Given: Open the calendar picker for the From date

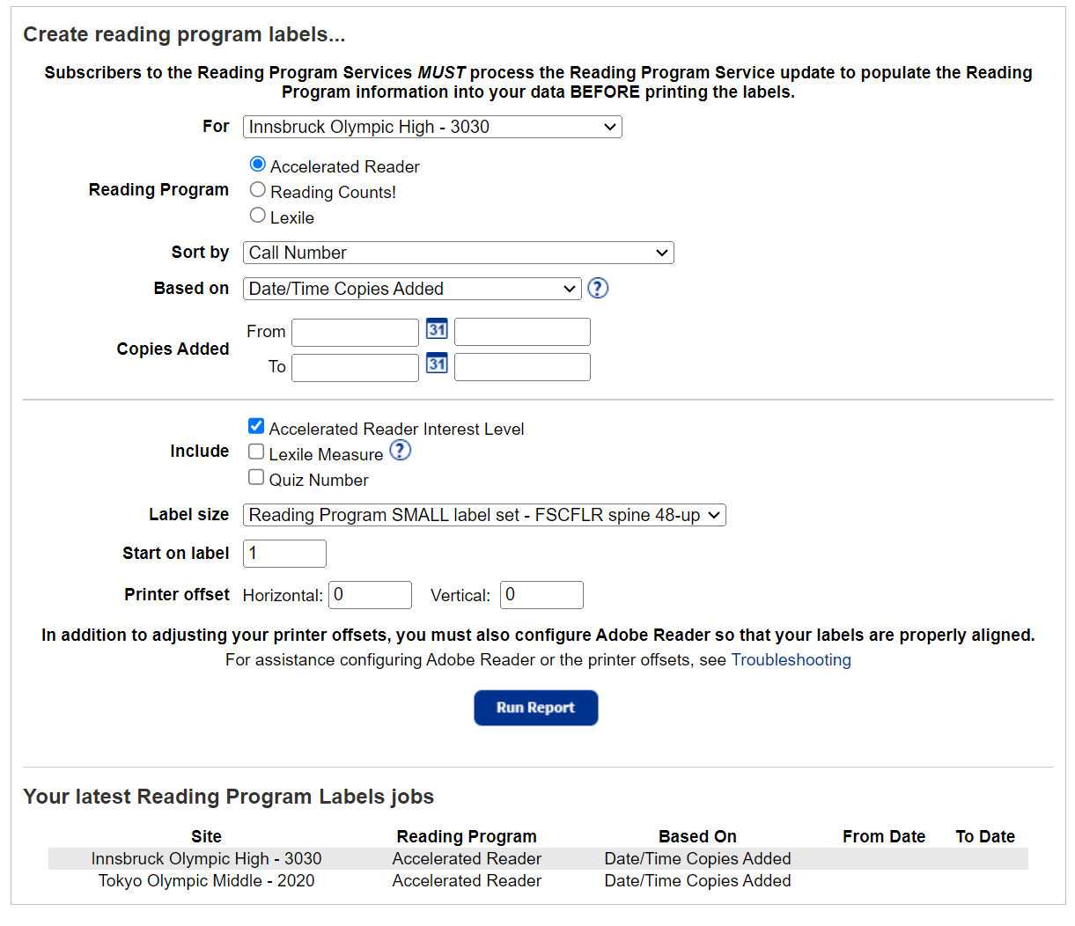Looking at the screenshot, I should pos(437,332).
